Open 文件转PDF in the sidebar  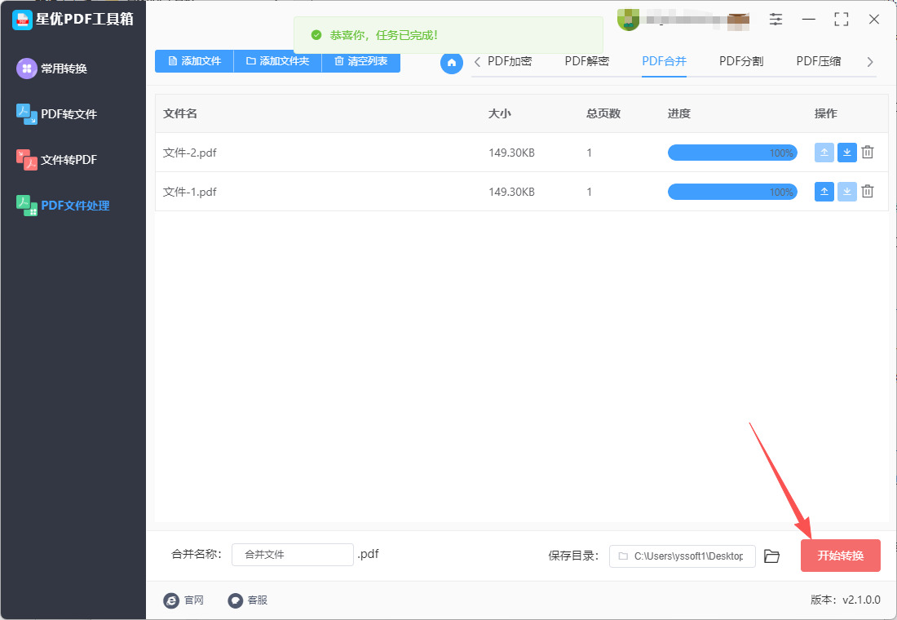pyautogui.click(x=56, y=160)
